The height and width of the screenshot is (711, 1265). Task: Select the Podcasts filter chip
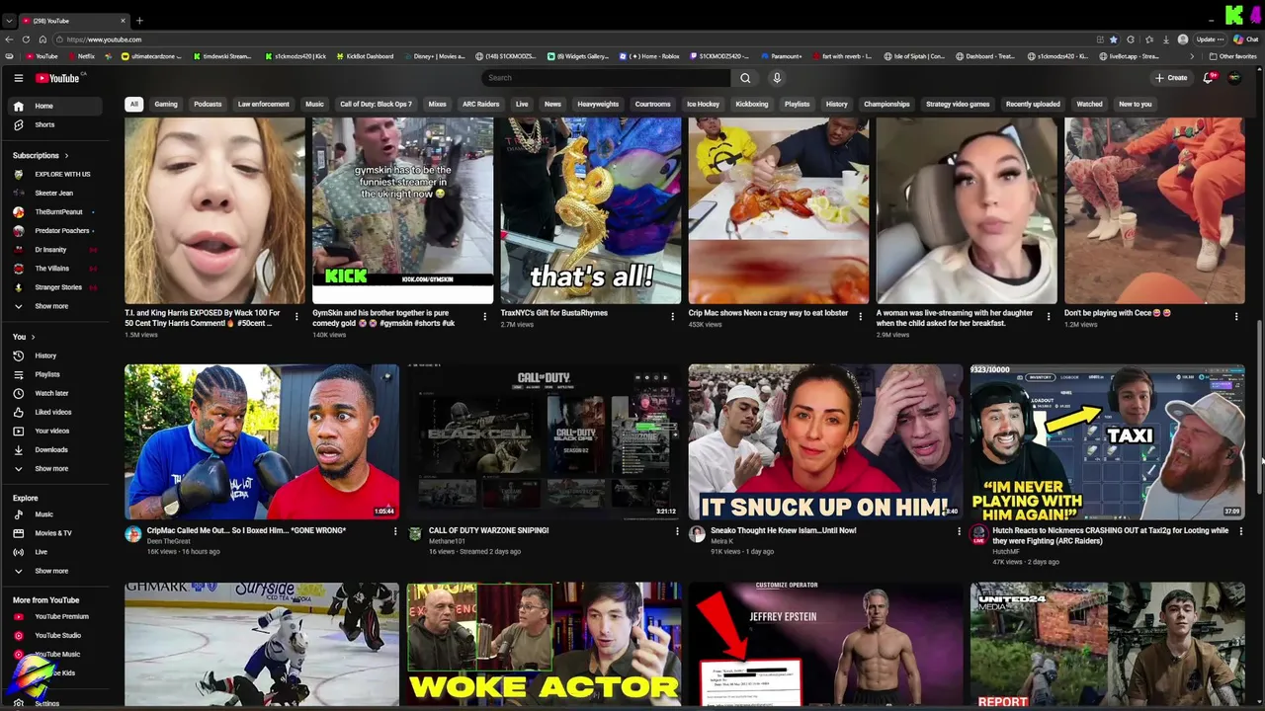(208, 104)
